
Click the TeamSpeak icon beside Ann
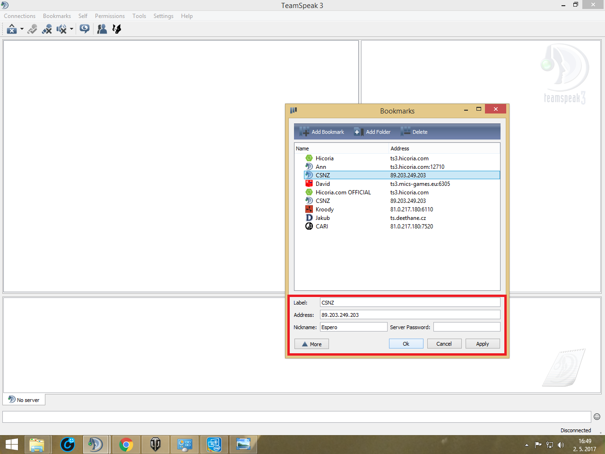click(309, 166)
